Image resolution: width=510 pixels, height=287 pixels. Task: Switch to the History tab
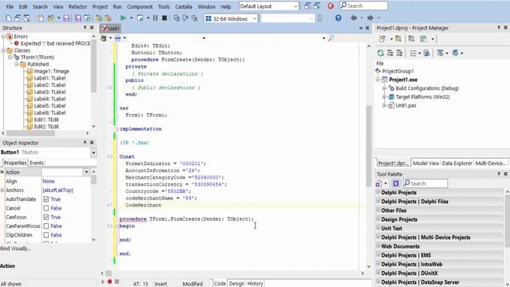pyautogui.click(x=255, y=284)
